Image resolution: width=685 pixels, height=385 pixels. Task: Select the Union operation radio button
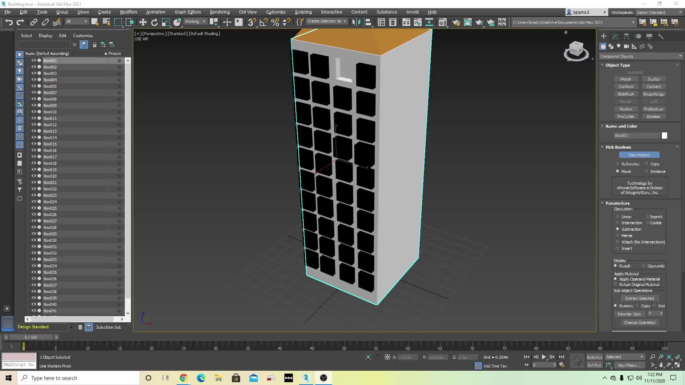click(x=618, y=217)
